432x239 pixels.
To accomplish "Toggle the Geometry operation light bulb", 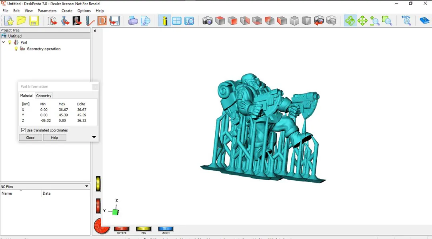I will point(16,49).
